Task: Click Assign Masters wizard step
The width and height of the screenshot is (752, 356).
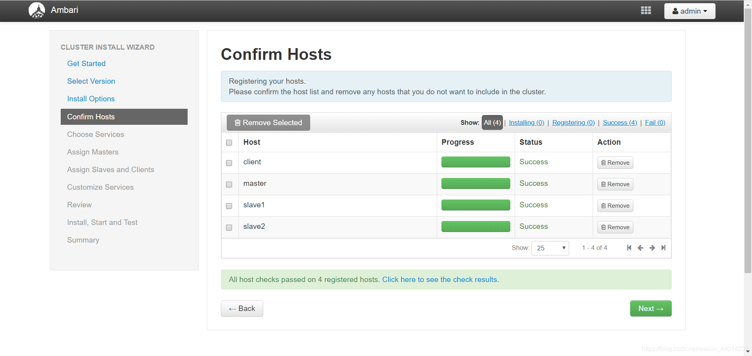Action: [x=93, y=152]
